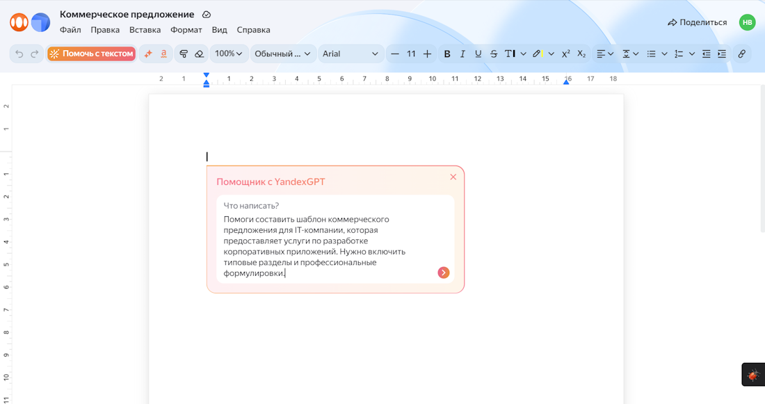Open the Правка menu
765x404 pixels.
click(x=105, y=30)
